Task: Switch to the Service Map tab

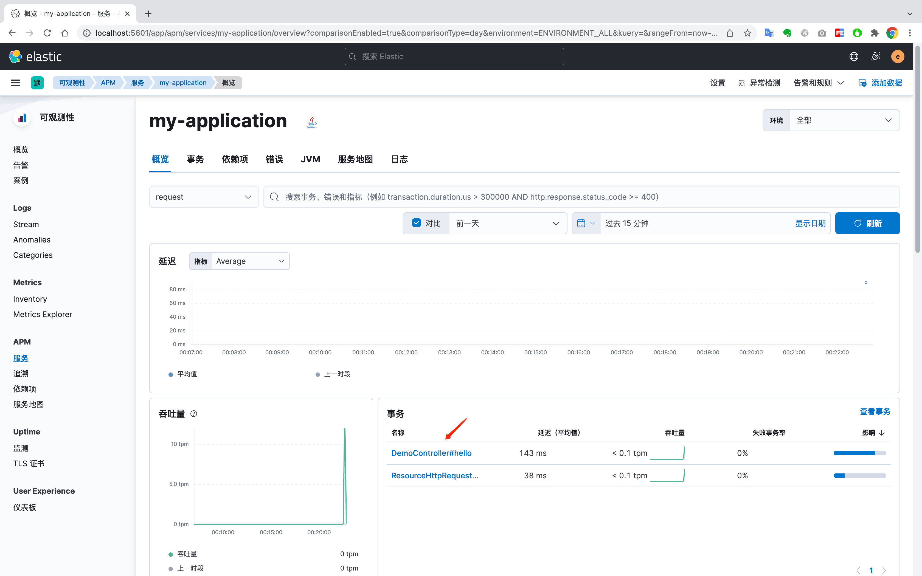Action: point(355,160)
